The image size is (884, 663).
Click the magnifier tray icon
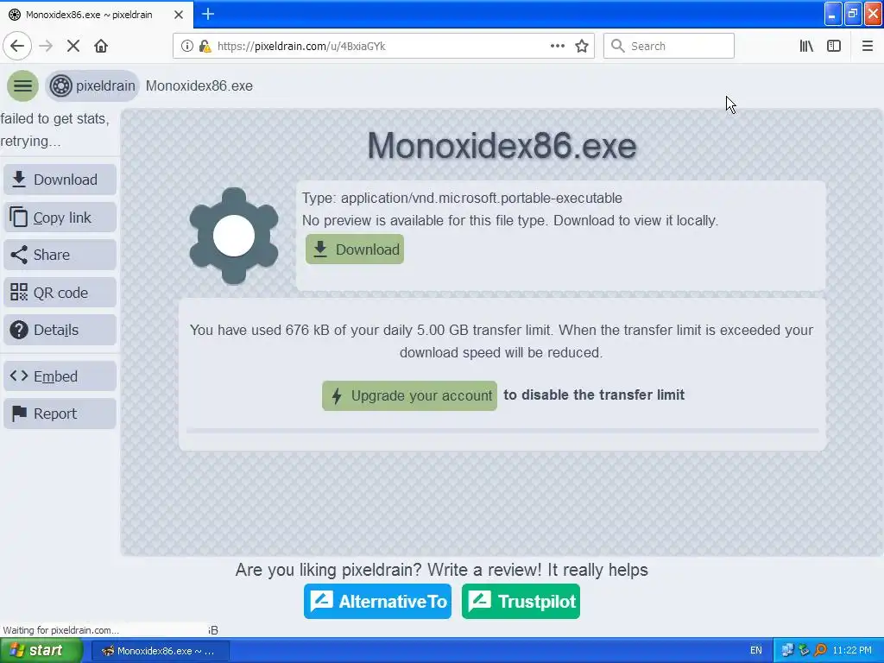point(820,651)
